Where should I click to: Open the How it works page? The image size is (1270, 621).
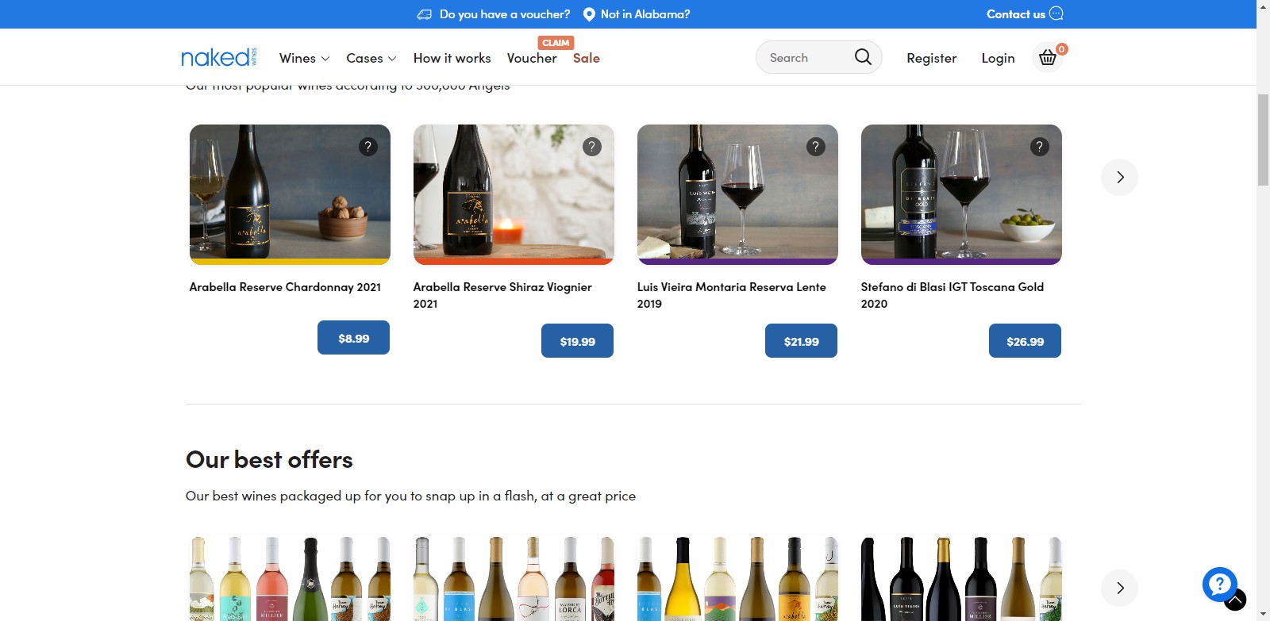(452, 58)
